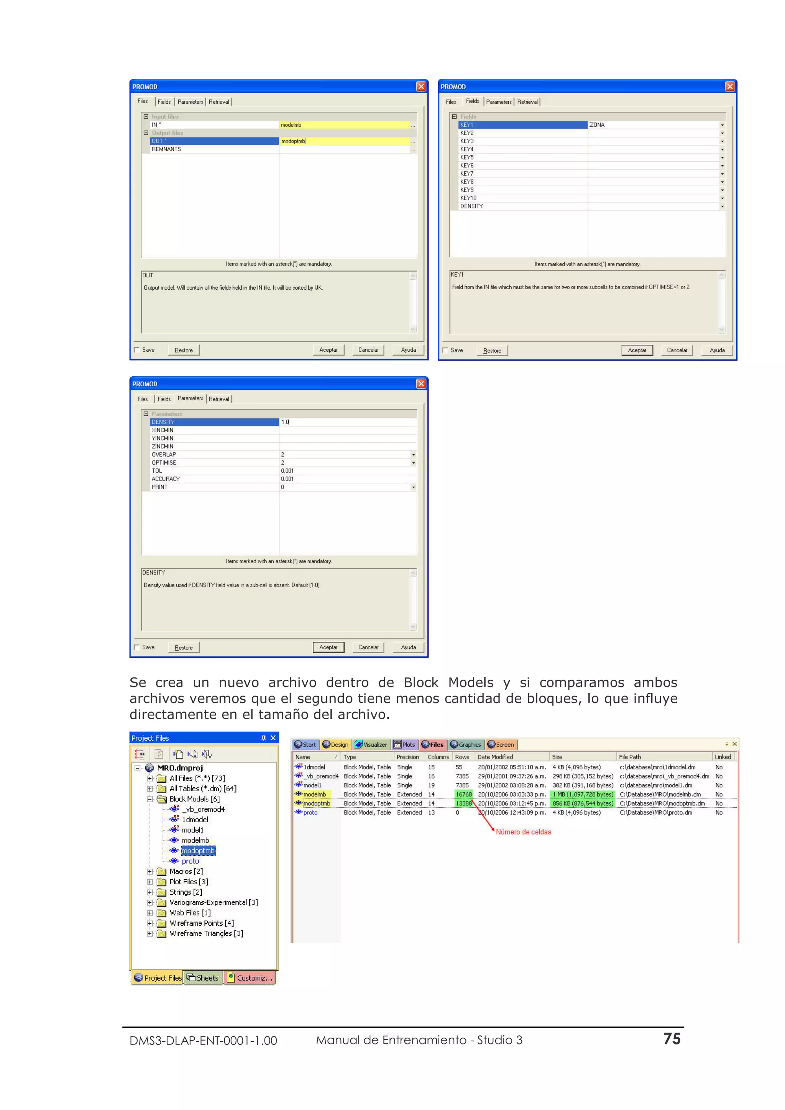
Task: Click the MRO.dmproj globe icon
Action: coord(149,768)
